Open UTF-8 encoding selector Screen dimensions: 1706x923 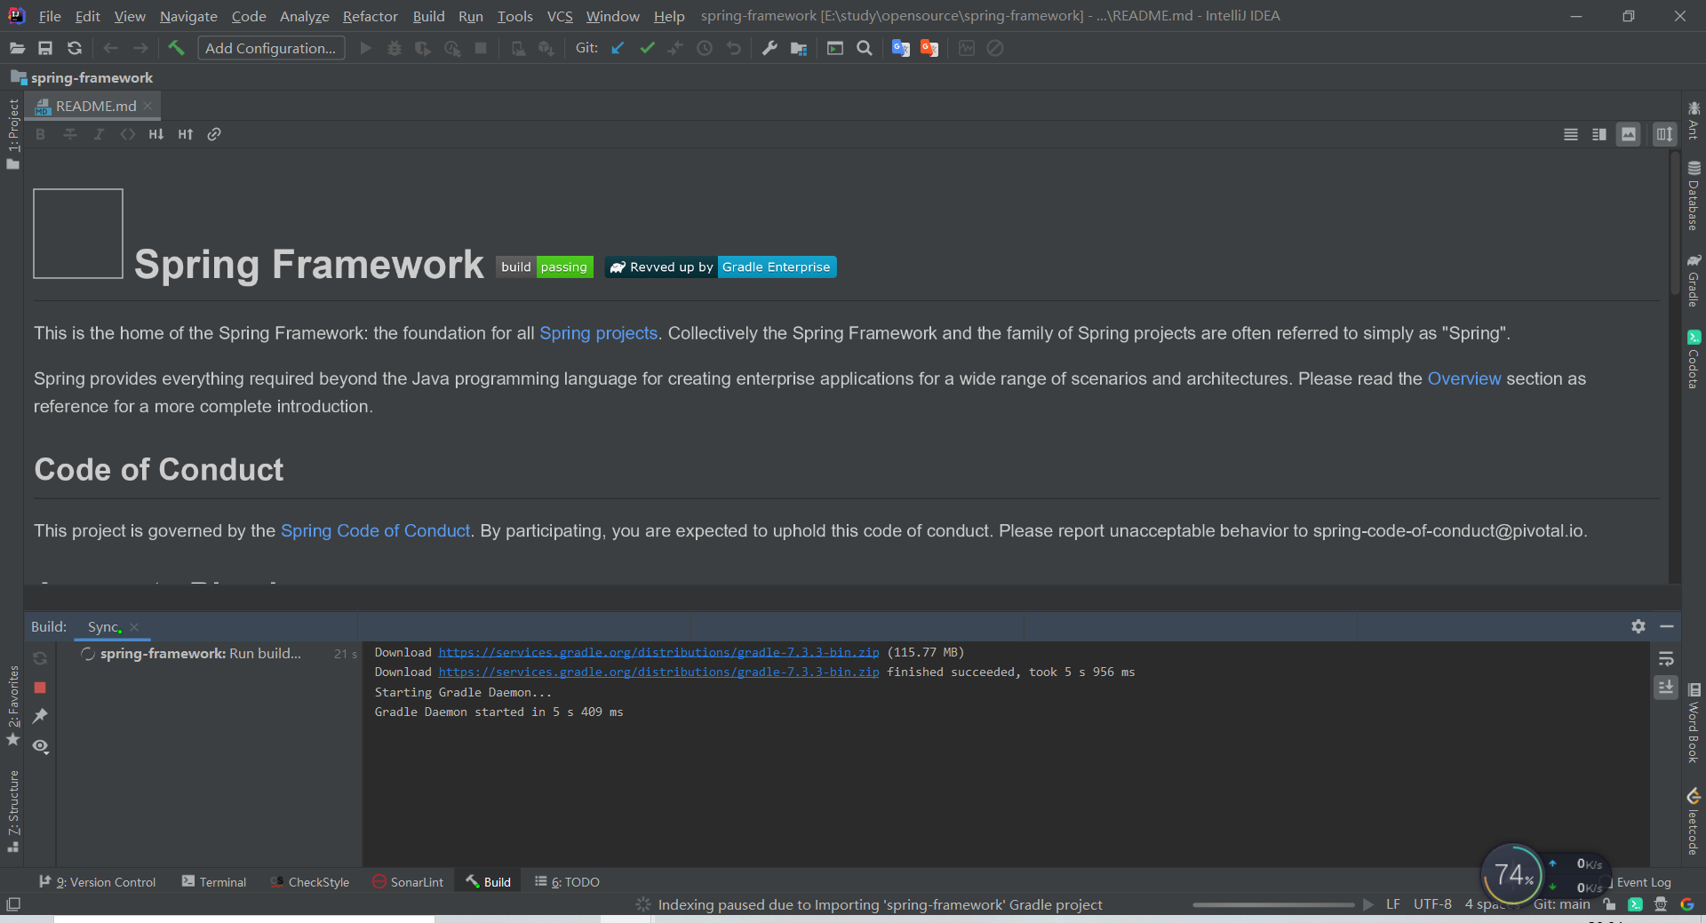[x=1432, y=904]
